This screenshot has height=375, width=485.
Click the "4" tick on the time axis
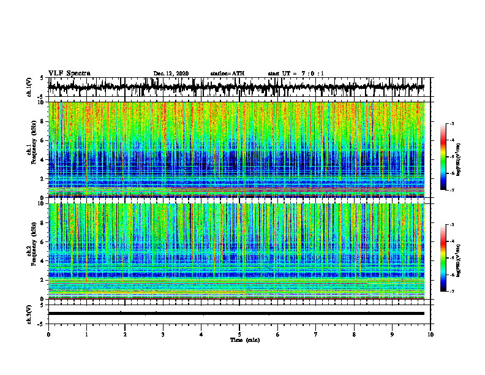click(201, 335)
